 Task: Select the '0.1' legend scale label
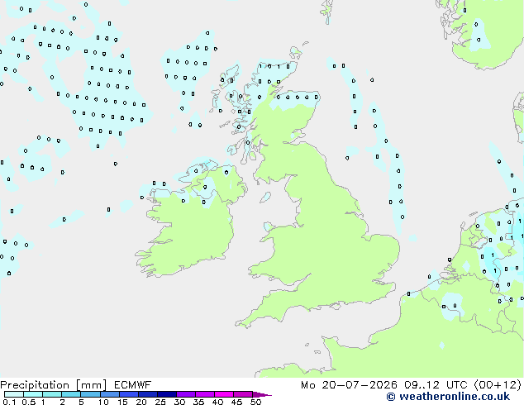coord(9,402)
